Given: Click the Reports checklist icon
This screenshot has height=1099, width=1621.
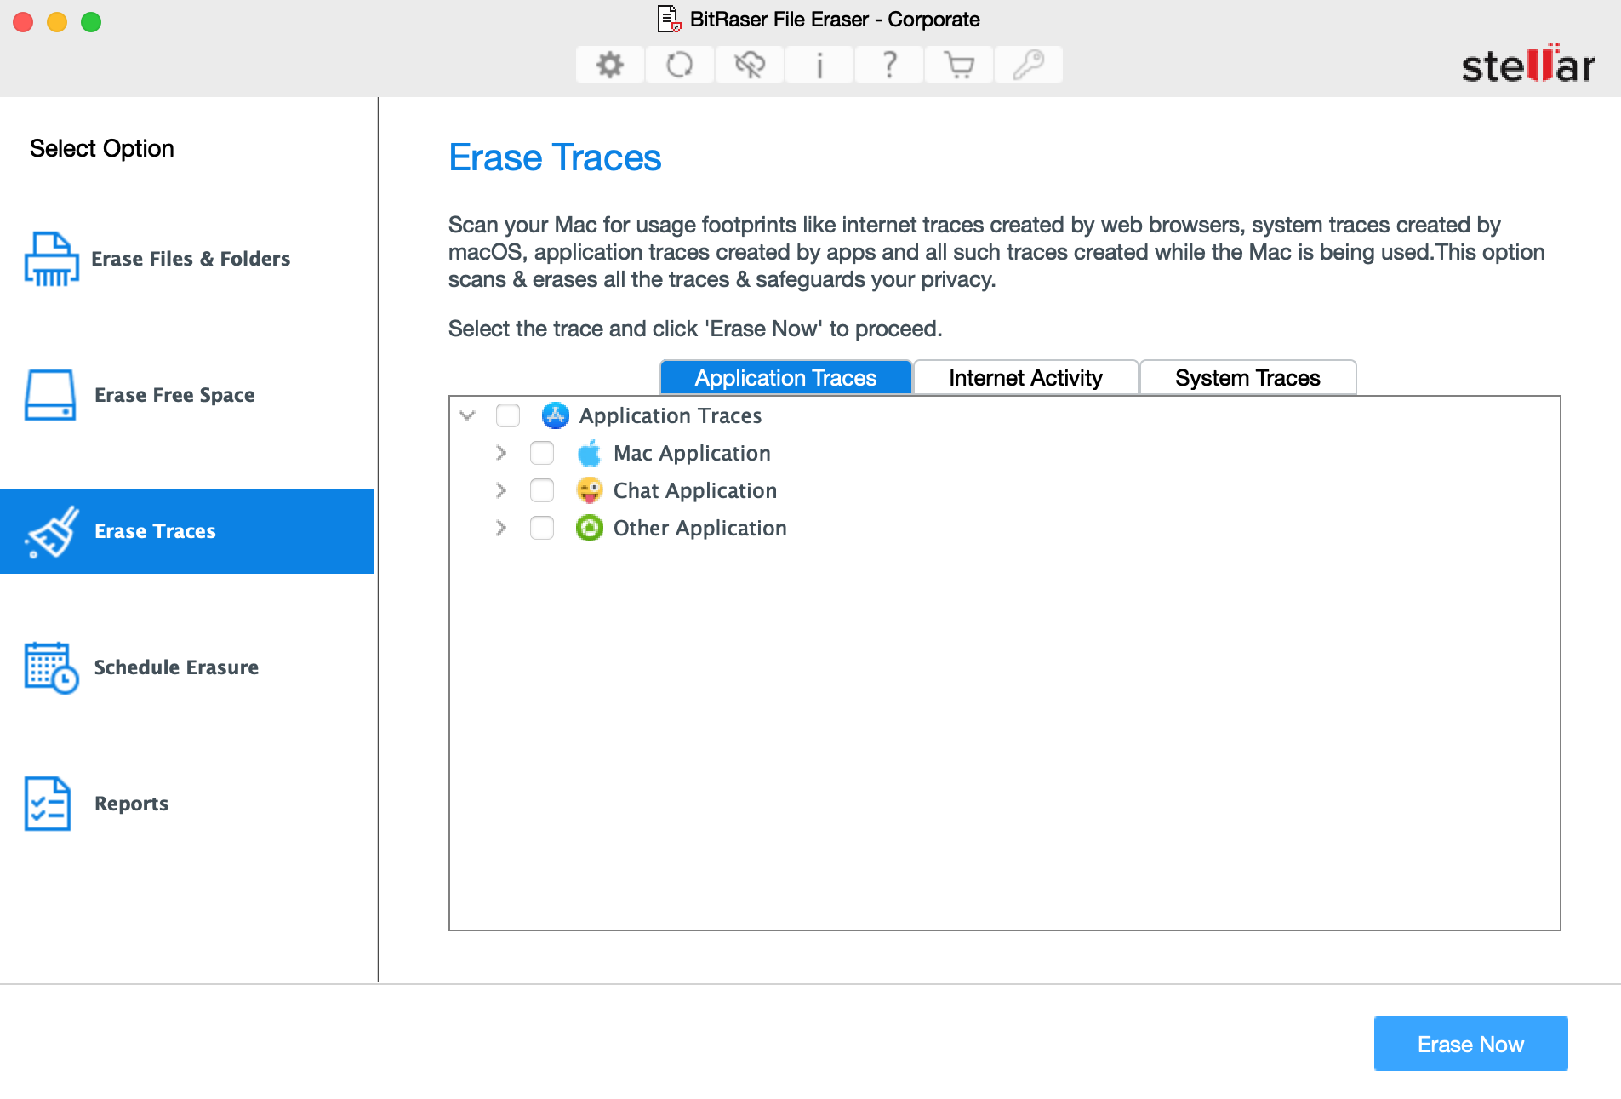Looking at the screenshot, I should 48,804.
